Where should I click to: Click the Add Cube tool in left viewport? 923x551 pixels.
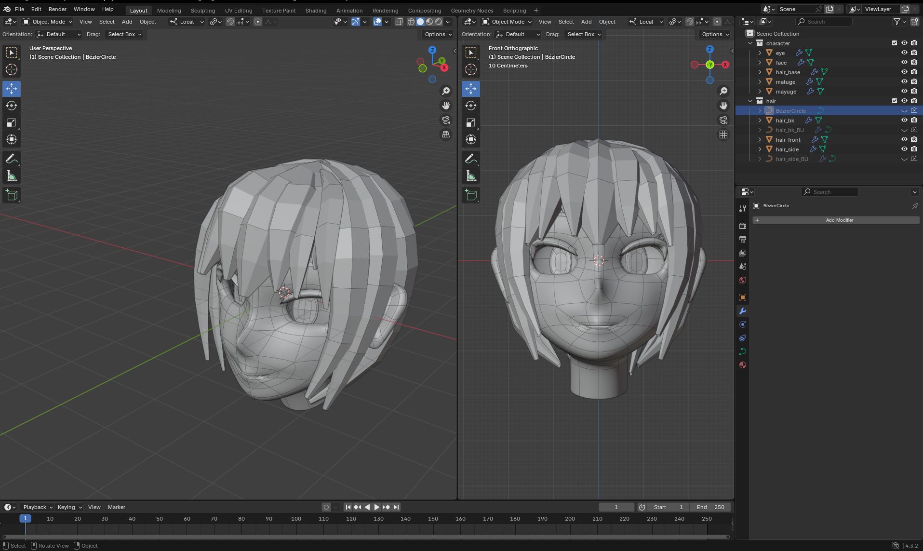(x=12, y=195)
